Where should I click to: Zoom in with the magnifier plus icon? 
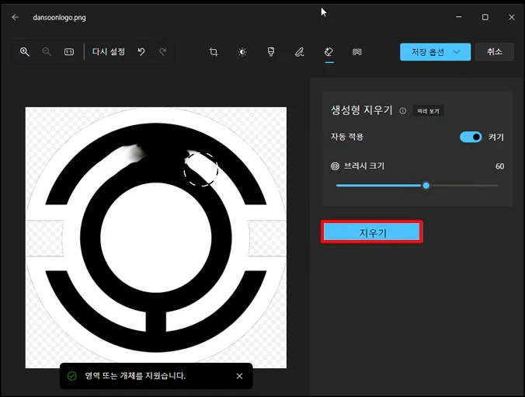click(x=24, y=51)
